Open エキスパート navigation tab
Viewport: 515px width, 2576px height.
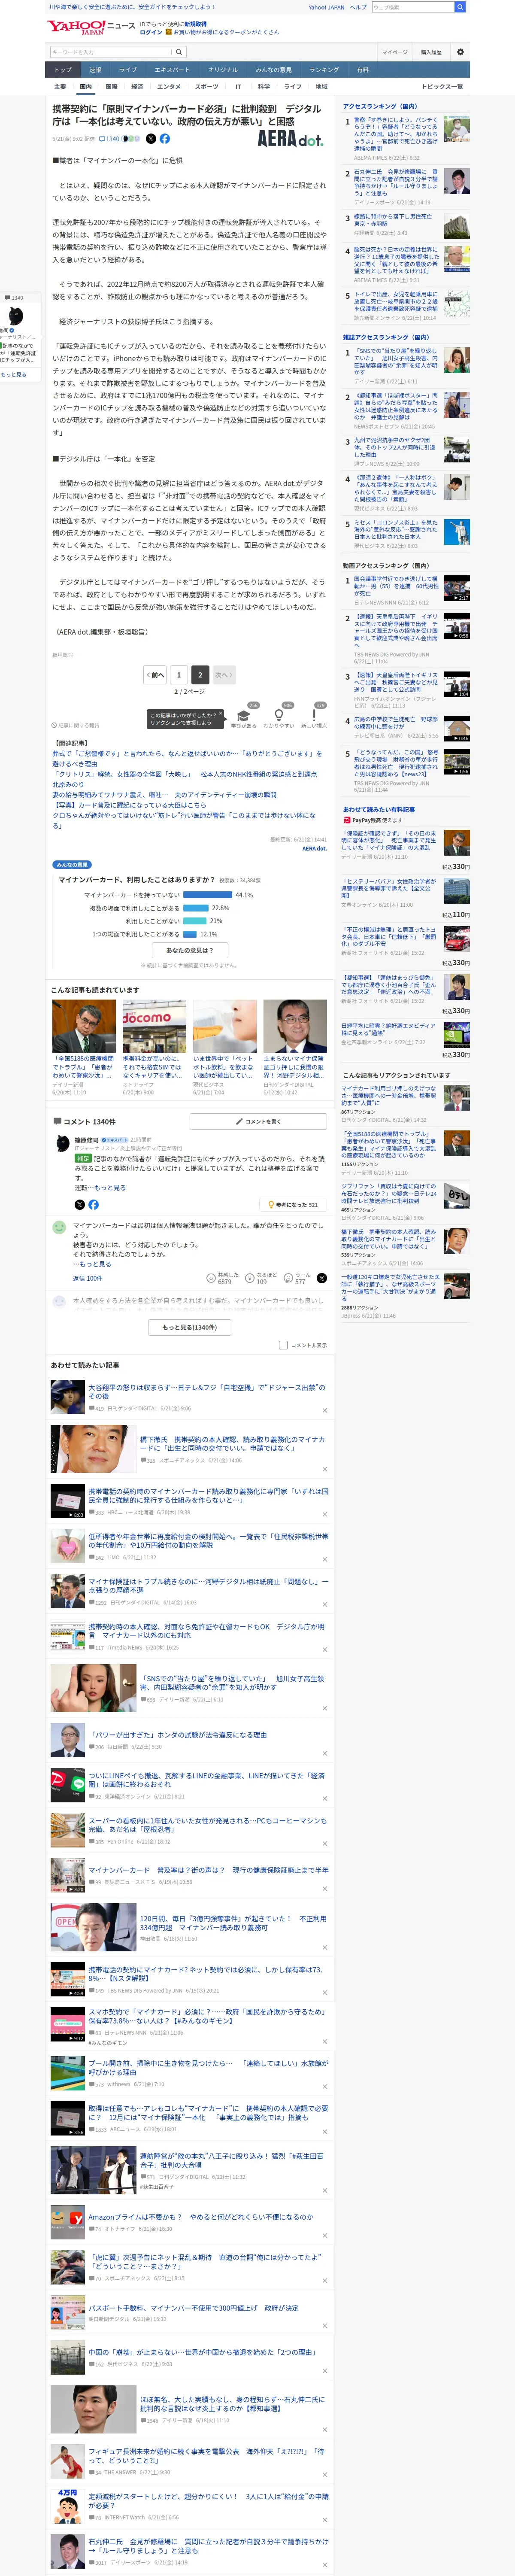172,70
